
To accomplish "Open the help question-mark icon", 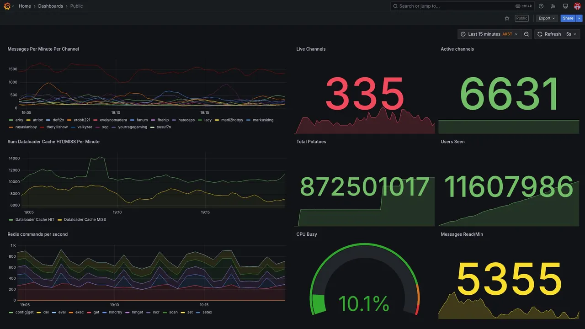I will coord(541,6).
